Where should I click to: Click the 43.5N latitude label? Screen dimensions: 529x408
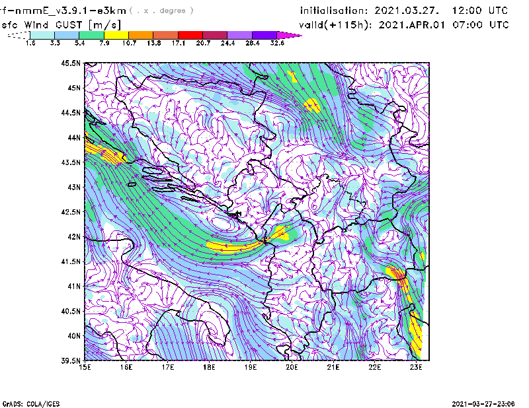(71, 162)
